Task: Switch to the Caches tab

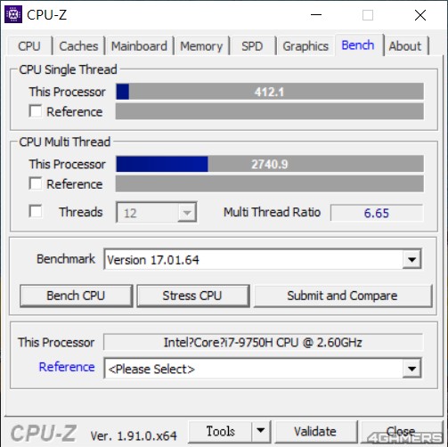Action: pos(78,46)
